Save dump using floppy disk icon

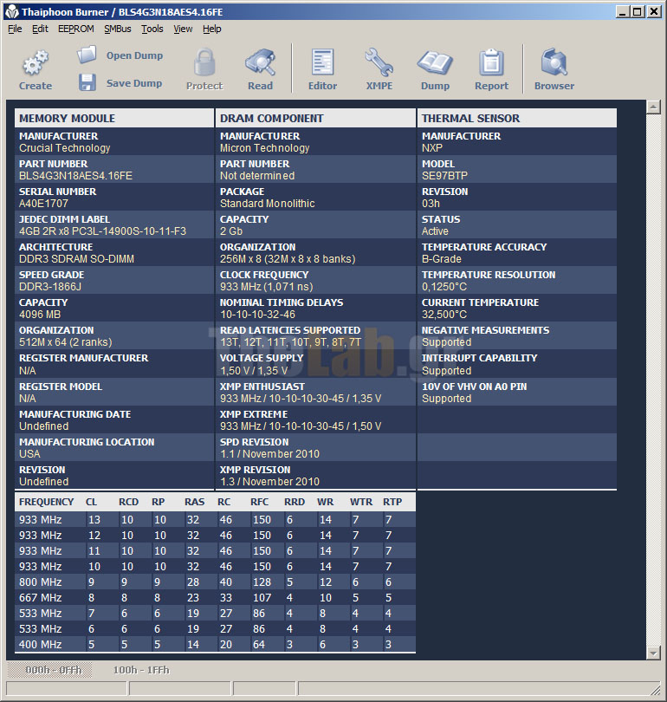pos(87,83)
